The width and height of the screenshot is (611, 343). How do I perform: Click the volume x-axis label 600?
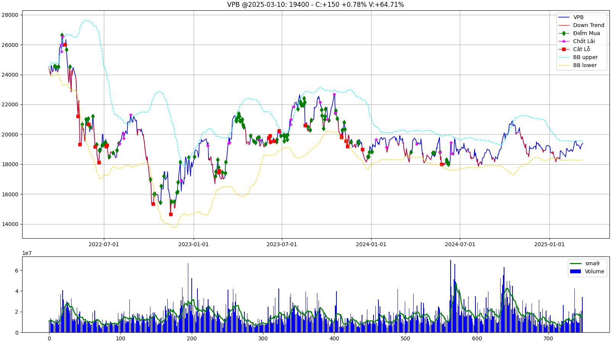pyautogui.click(x=477, y=338)
